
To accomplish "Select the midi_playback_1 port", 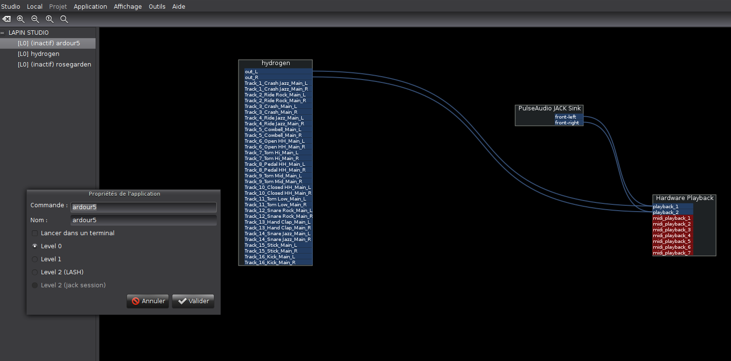I will pos(673,218).
